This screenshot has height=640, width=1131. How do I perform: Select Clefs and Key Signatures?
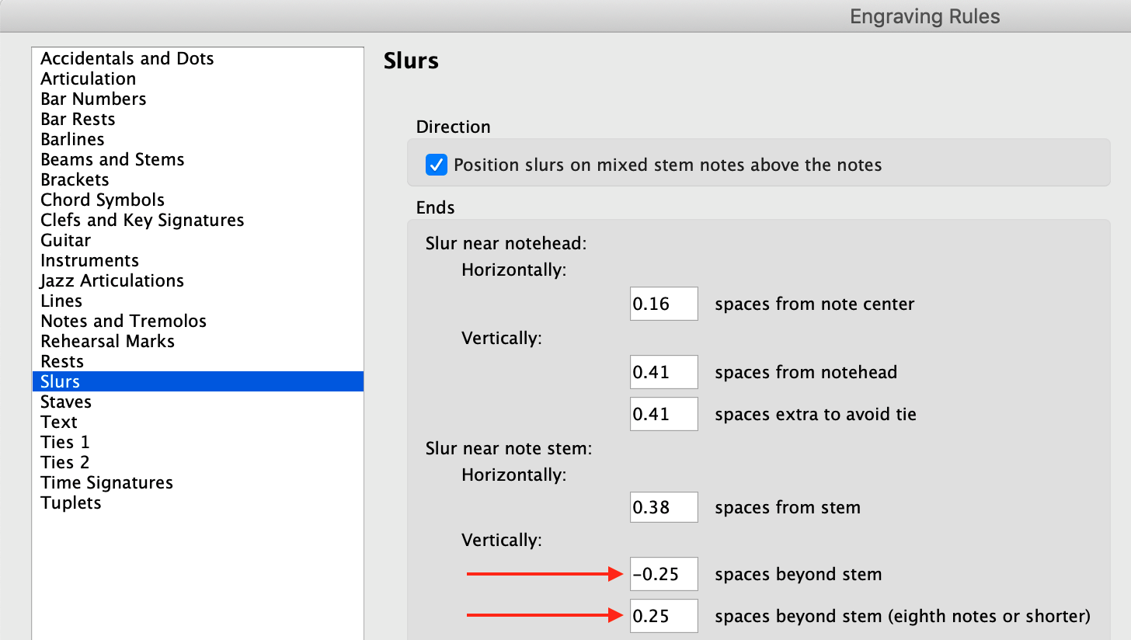point(198,220)
